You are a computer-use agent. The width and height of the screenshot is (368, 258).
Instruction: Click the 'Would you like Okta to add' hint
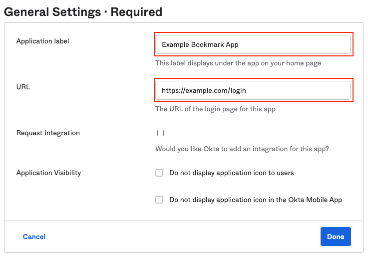242,149
